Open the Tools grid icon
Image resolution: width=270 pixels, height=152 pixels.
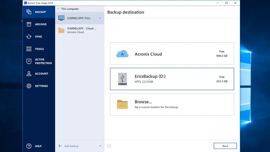coord(29,49)
